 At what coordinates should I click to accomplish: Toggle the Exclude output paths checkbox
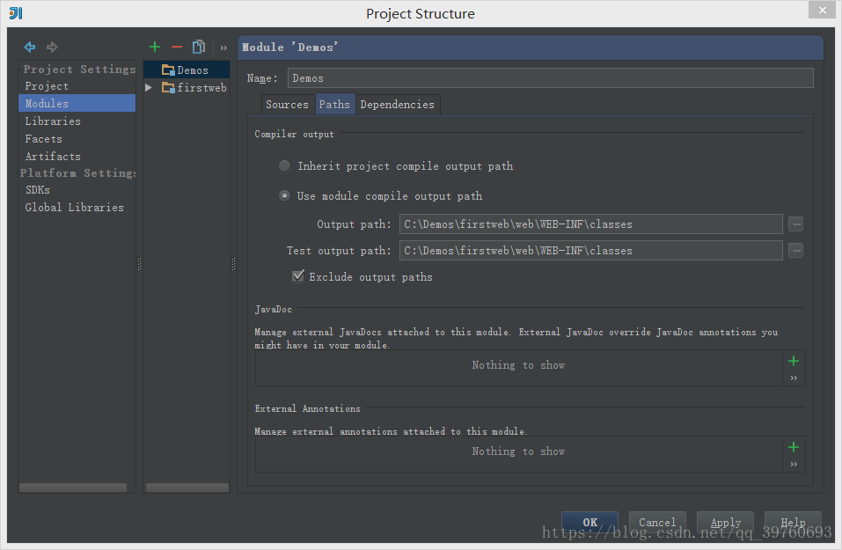298,276
